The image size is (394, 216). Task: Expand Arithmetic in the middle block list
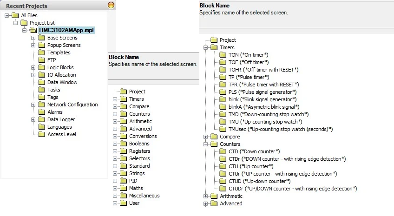click(115, 121)
